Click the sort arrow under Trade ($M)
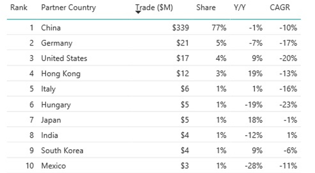The width and height of the screenshot is (315, 173). click(138, 13)
